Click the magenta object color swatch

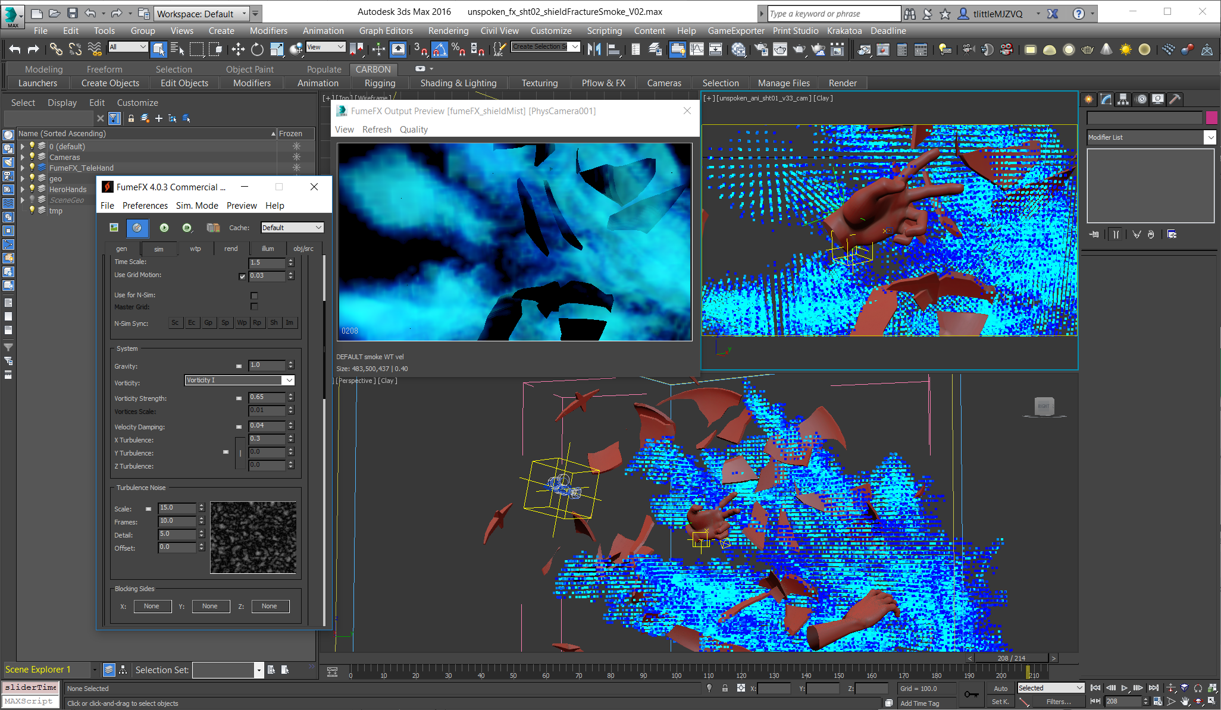pyautogui.click(x=1211, y=118)
